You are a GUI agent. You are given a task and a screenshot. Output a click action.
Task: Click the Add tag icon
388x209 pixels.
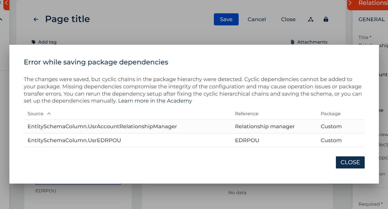pos(34,42)
